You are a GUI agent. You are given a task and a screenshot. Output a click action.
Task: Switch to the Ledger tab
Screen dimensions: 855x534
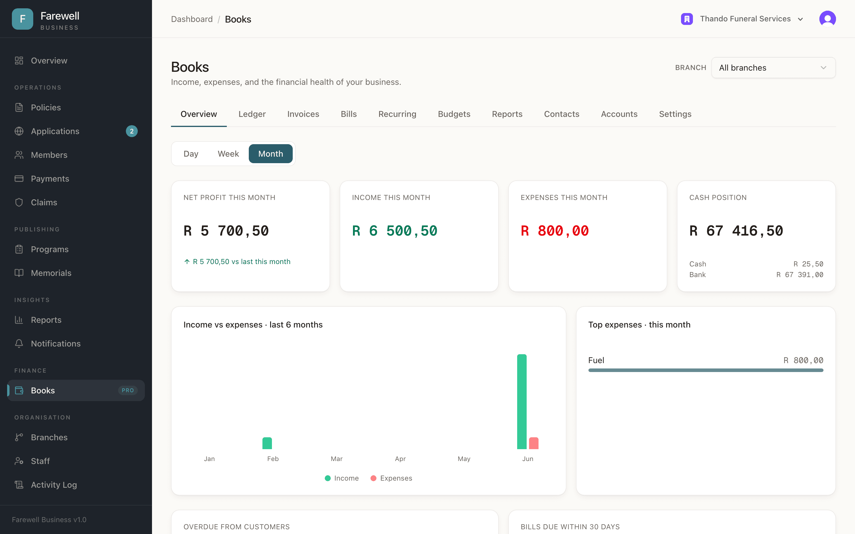[252, 114]
